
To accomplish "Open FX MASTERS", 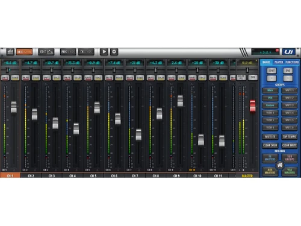I will [x=270, y=158].
